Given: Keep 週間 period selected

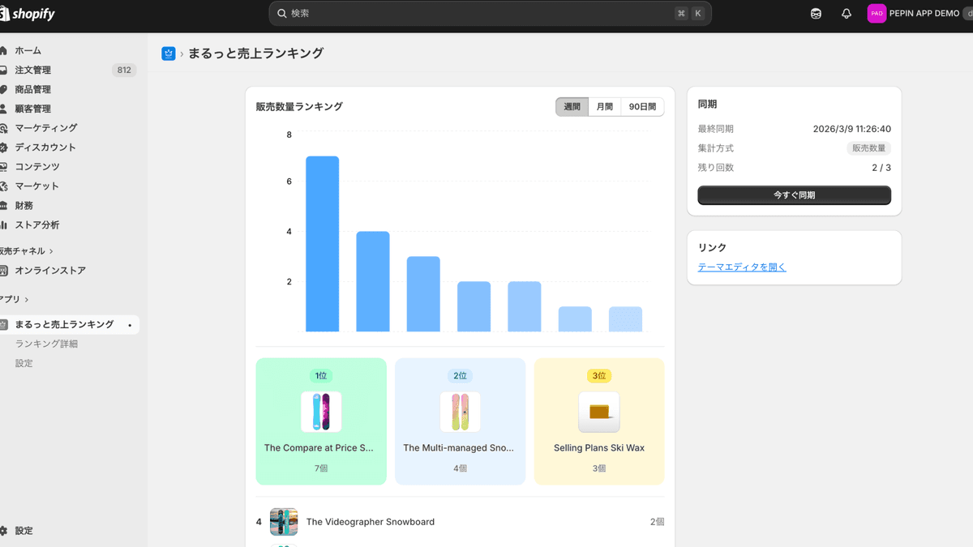Looking at the screenshot, I should point(572,106).
